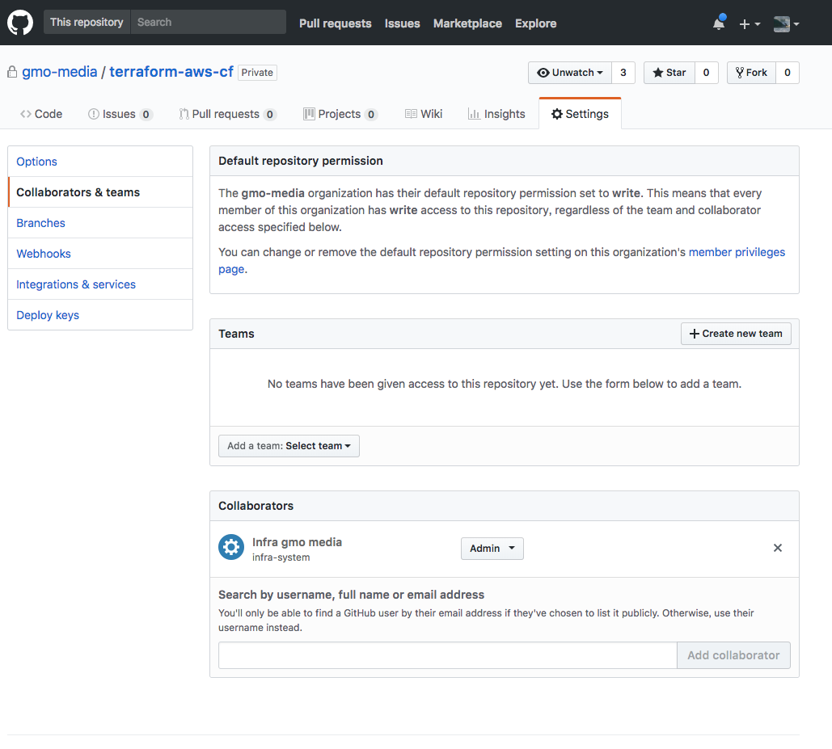Click the Create new team button
Viewport: 832px width, 749px height.
pyautogui.click(x=735, y=333)
